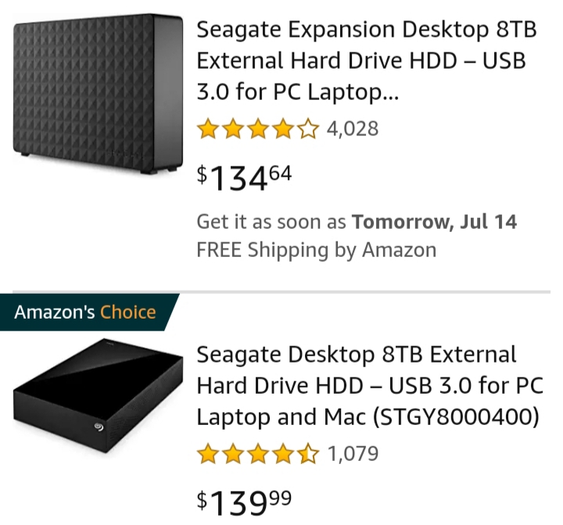Click the half-filled star beside 1,079
Screen dimensions: 563x525
click(308, 454)
